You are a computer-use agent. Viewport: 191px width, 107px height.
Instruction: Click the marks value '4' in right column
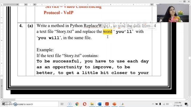[155, 26]
